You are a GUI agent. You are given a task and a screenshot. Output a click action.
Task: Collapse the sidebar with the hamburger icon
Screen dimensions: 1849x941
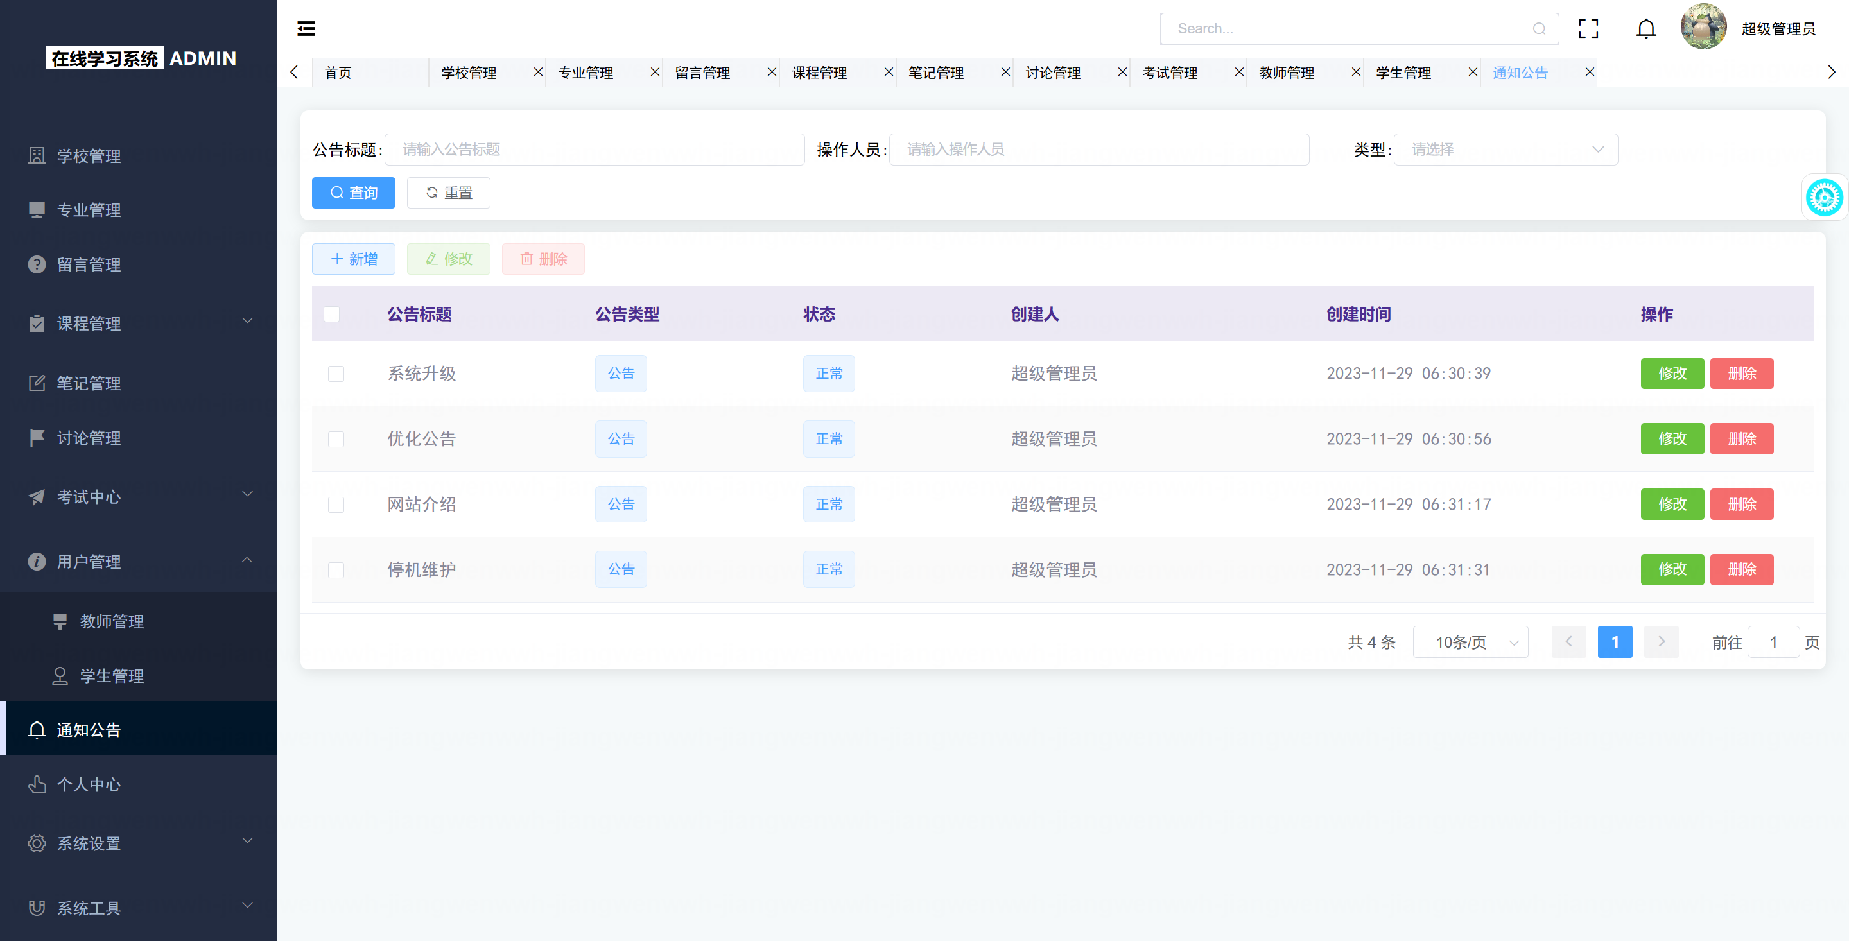pos(306,29)
